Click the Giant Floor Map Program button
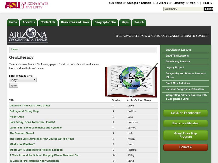 [186, 135]
